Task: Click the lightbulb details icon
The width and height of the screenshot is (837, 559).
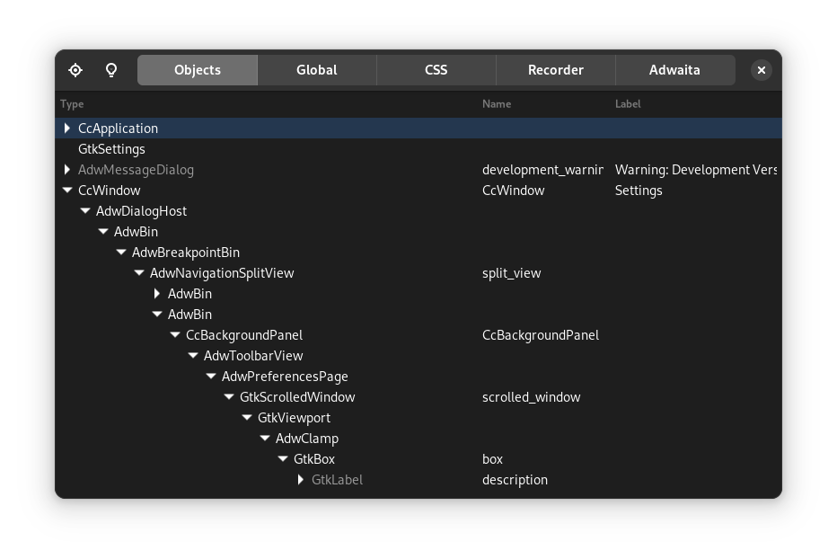Action: 111,70
